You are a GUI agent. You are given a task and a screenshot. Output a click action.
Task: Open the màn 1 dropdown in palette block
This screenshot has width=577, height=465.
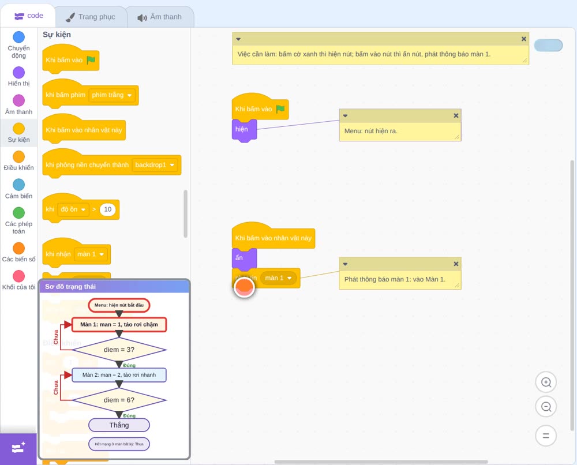[91, 254]
